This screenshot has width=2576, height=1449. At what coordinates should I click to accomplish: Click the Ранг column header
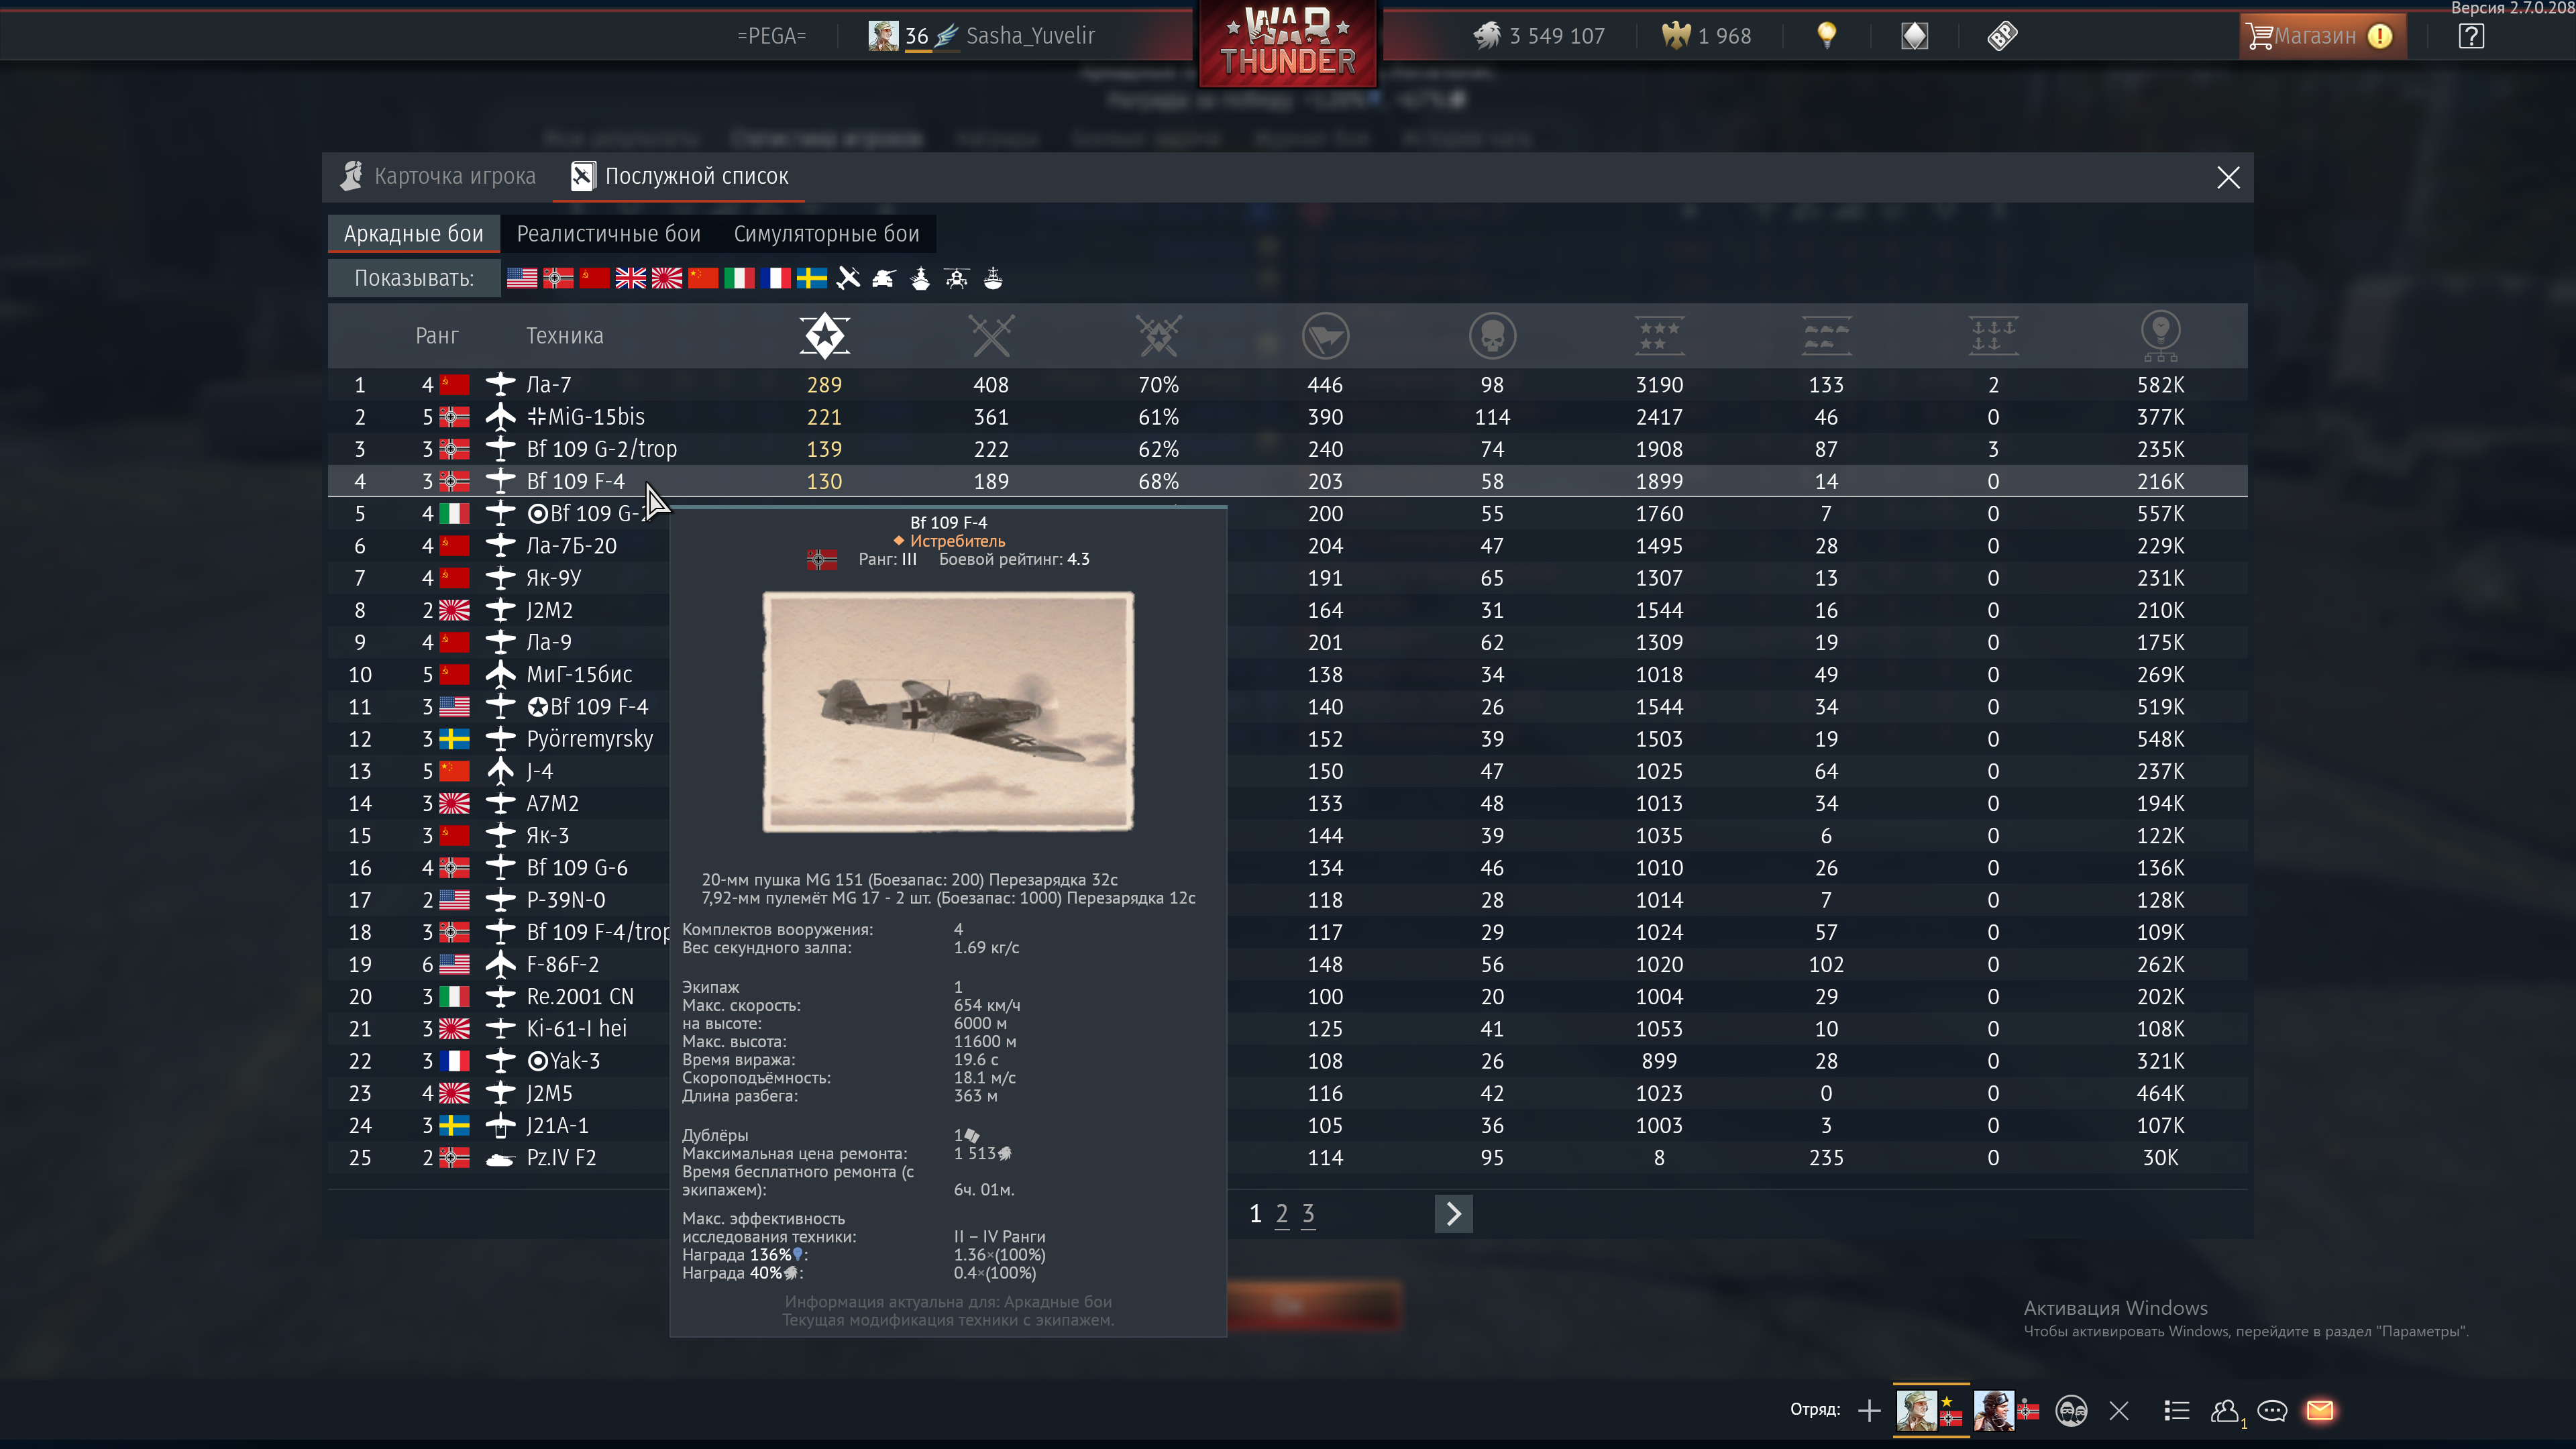437,335
